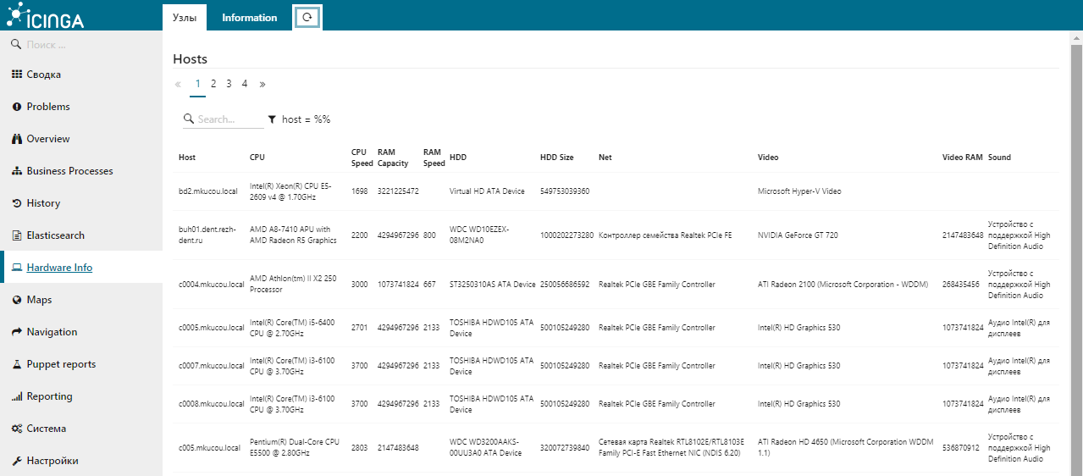Image resolution: width=1083 pixels, height=476 pixels.
Task: Open Business Processes in sidebar
Action: (69, 171)
